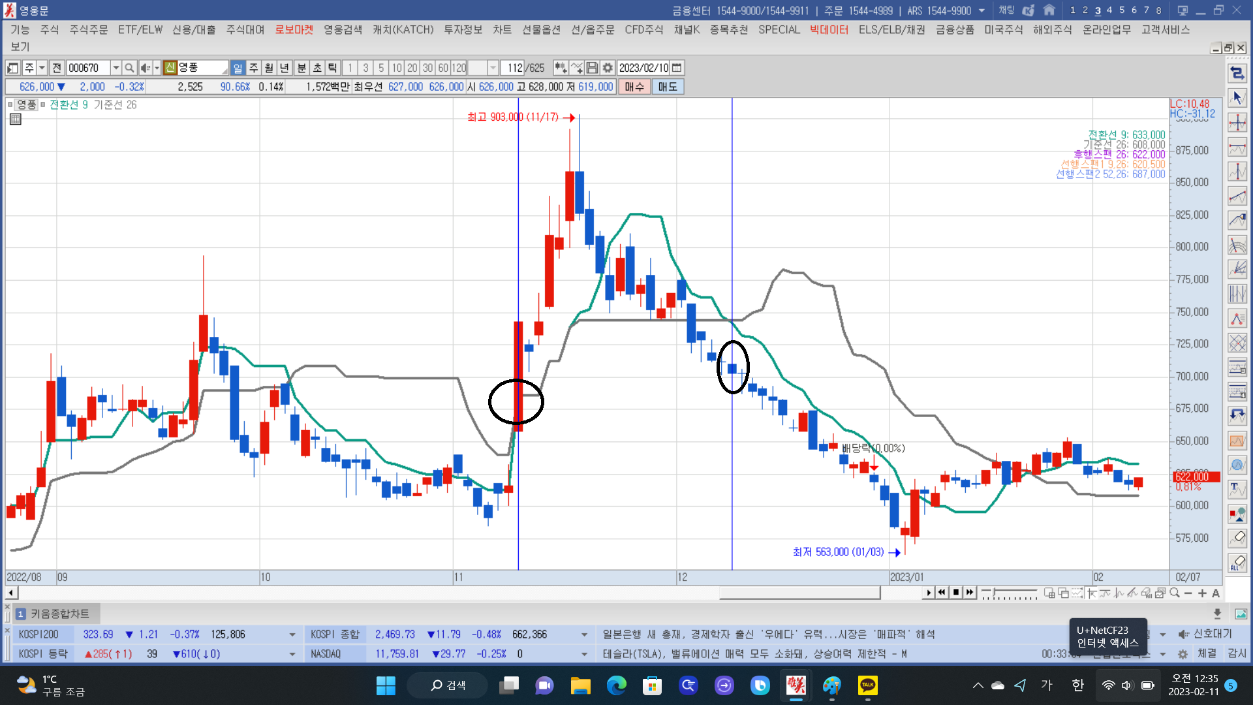
Task: Click the stock code search magnifier icon
Action: pos(129,68)
